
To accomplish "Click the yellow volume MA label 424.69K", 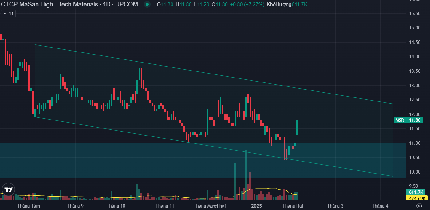I will pos(417,198).
